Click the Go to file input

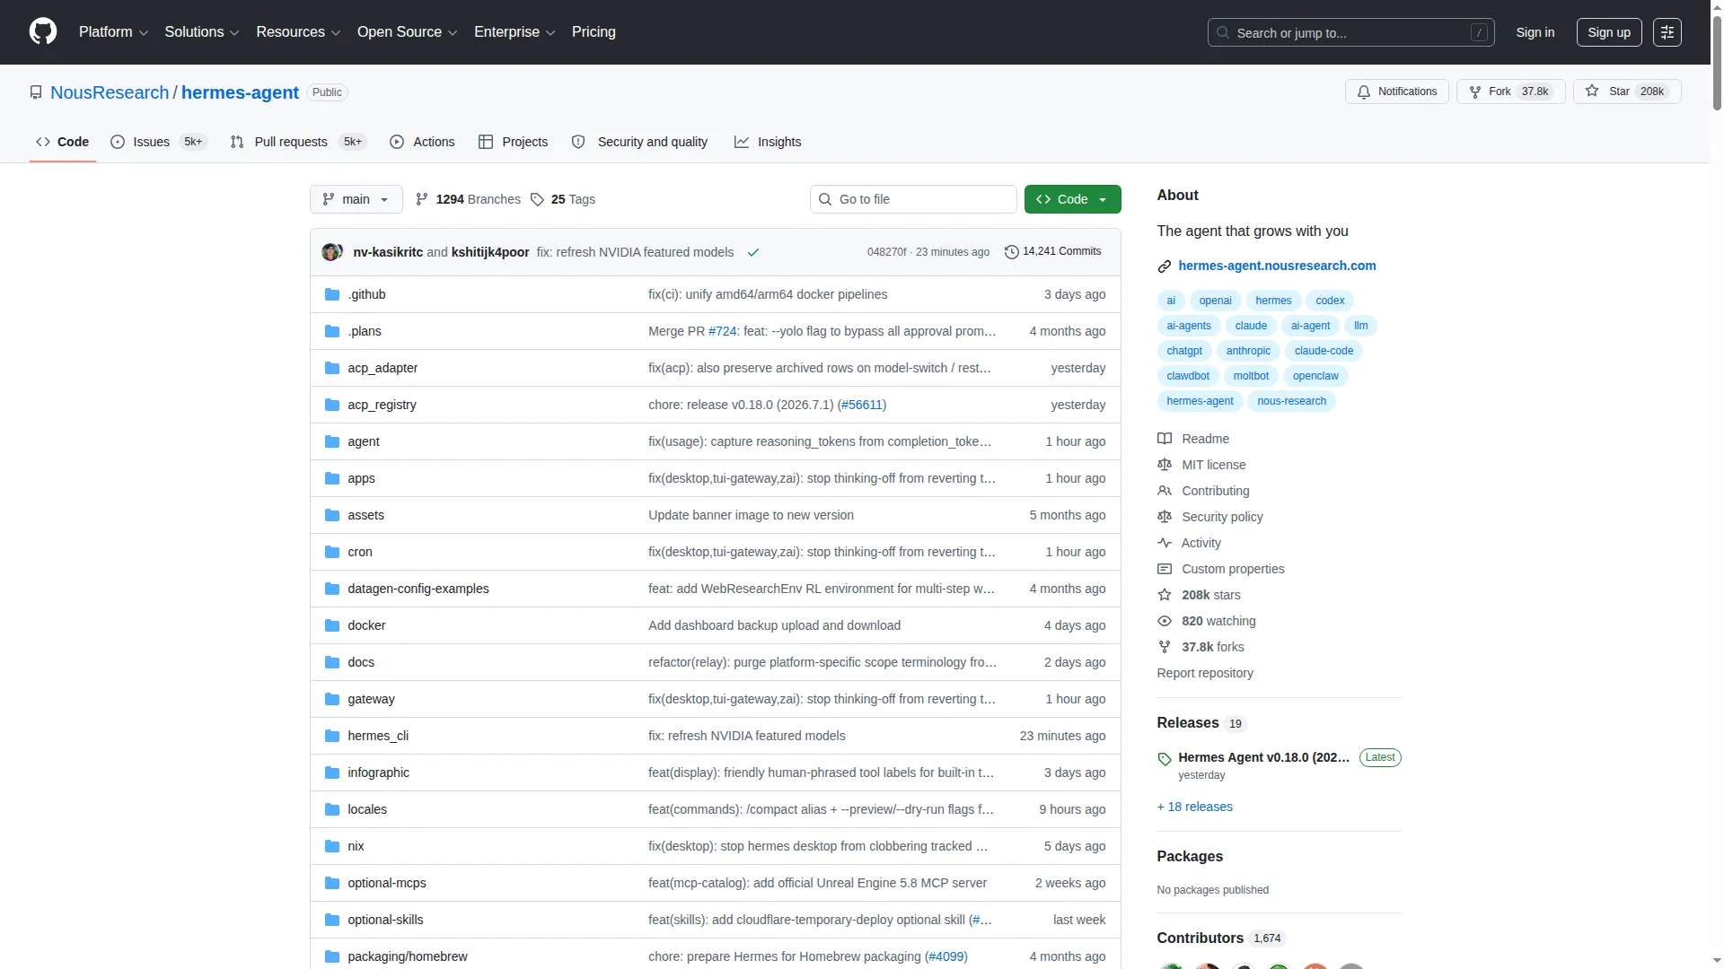coord(913,199)
